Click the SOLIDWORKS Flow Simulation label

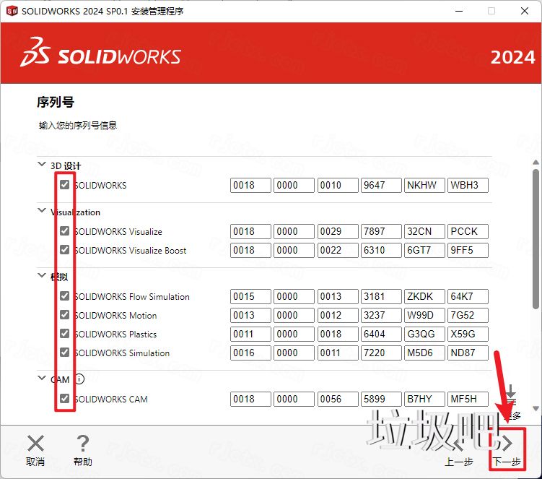132,297
